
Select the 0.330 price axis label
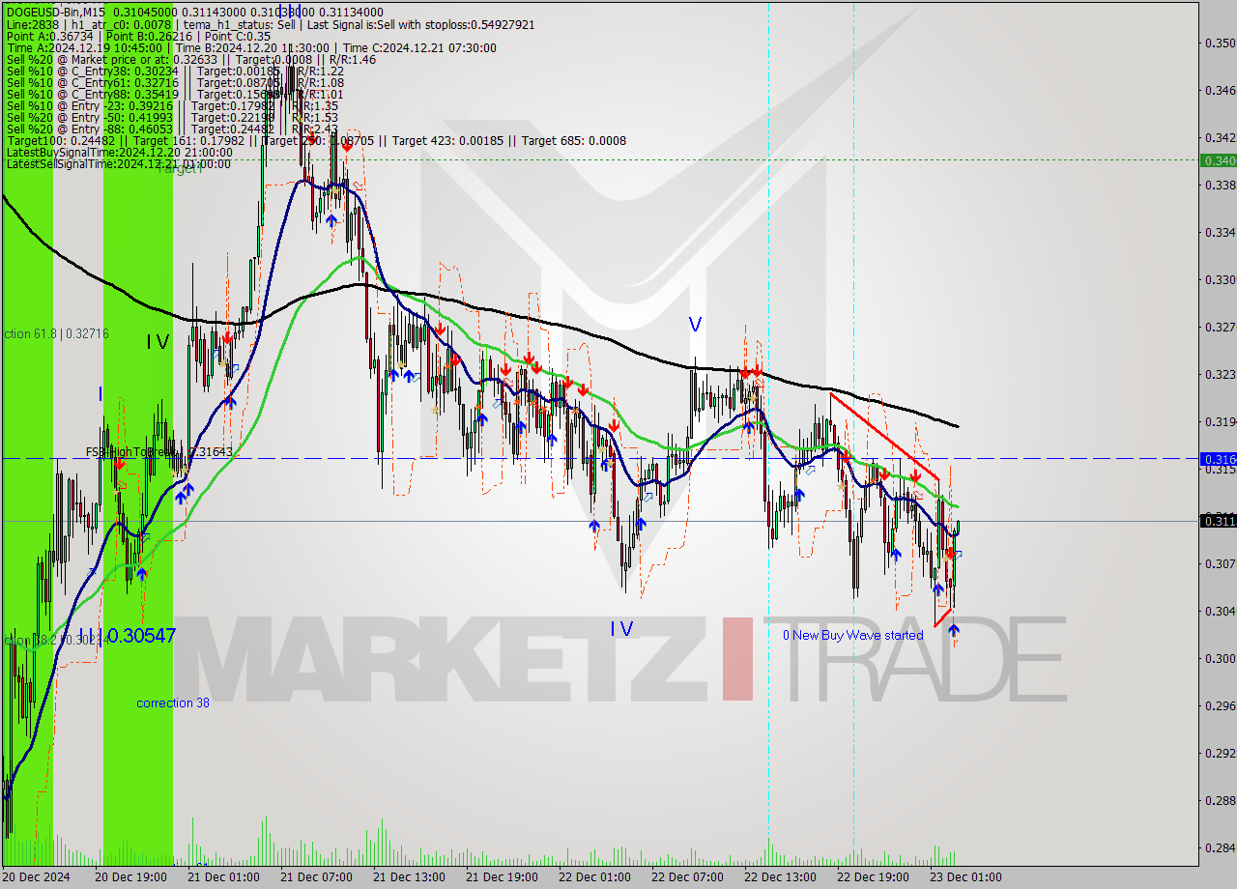point(1220,279)
